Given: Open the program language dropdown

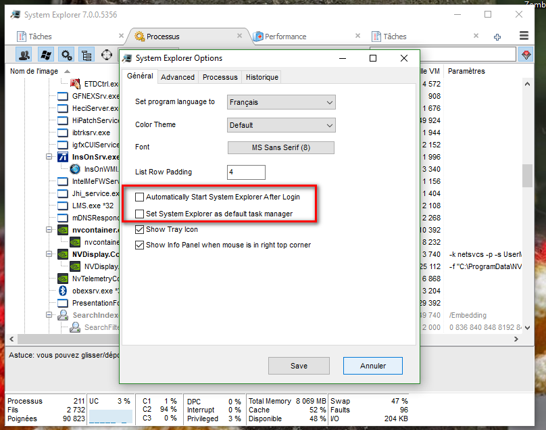Looking at the screenshot, I should (281, 102).
